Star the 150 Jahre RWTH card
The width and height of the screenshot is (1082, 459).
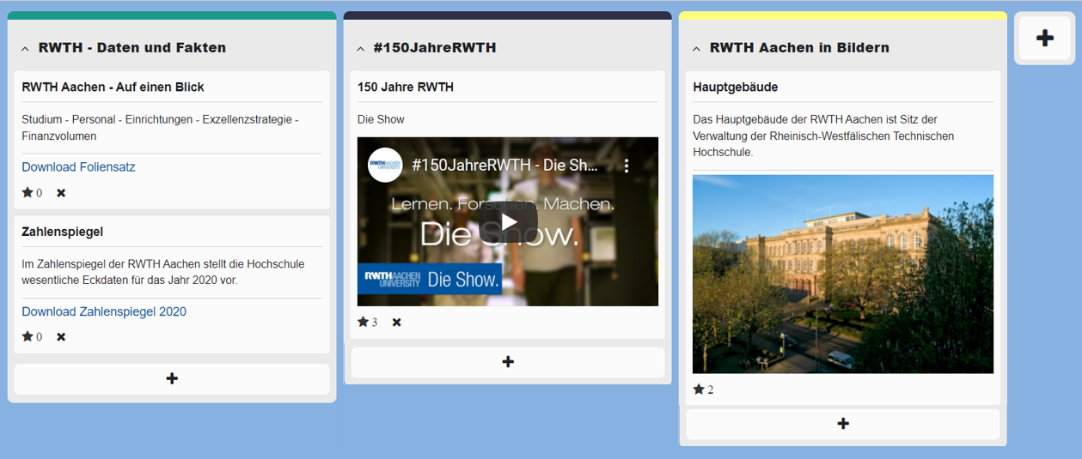click(363, 323)
